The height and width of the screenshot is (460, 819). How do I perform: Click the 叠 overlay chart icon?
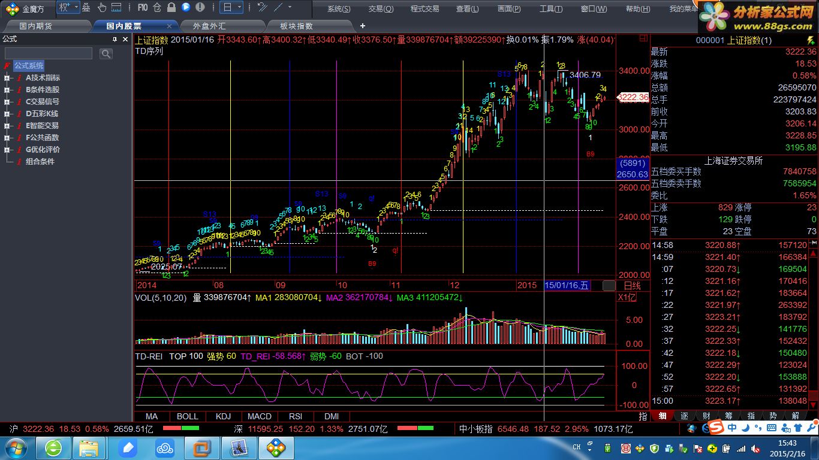[86, 8]
